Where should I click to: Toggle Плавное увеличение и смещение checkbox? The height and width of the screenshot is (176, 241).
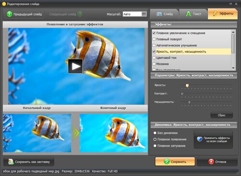coord(154,33)
